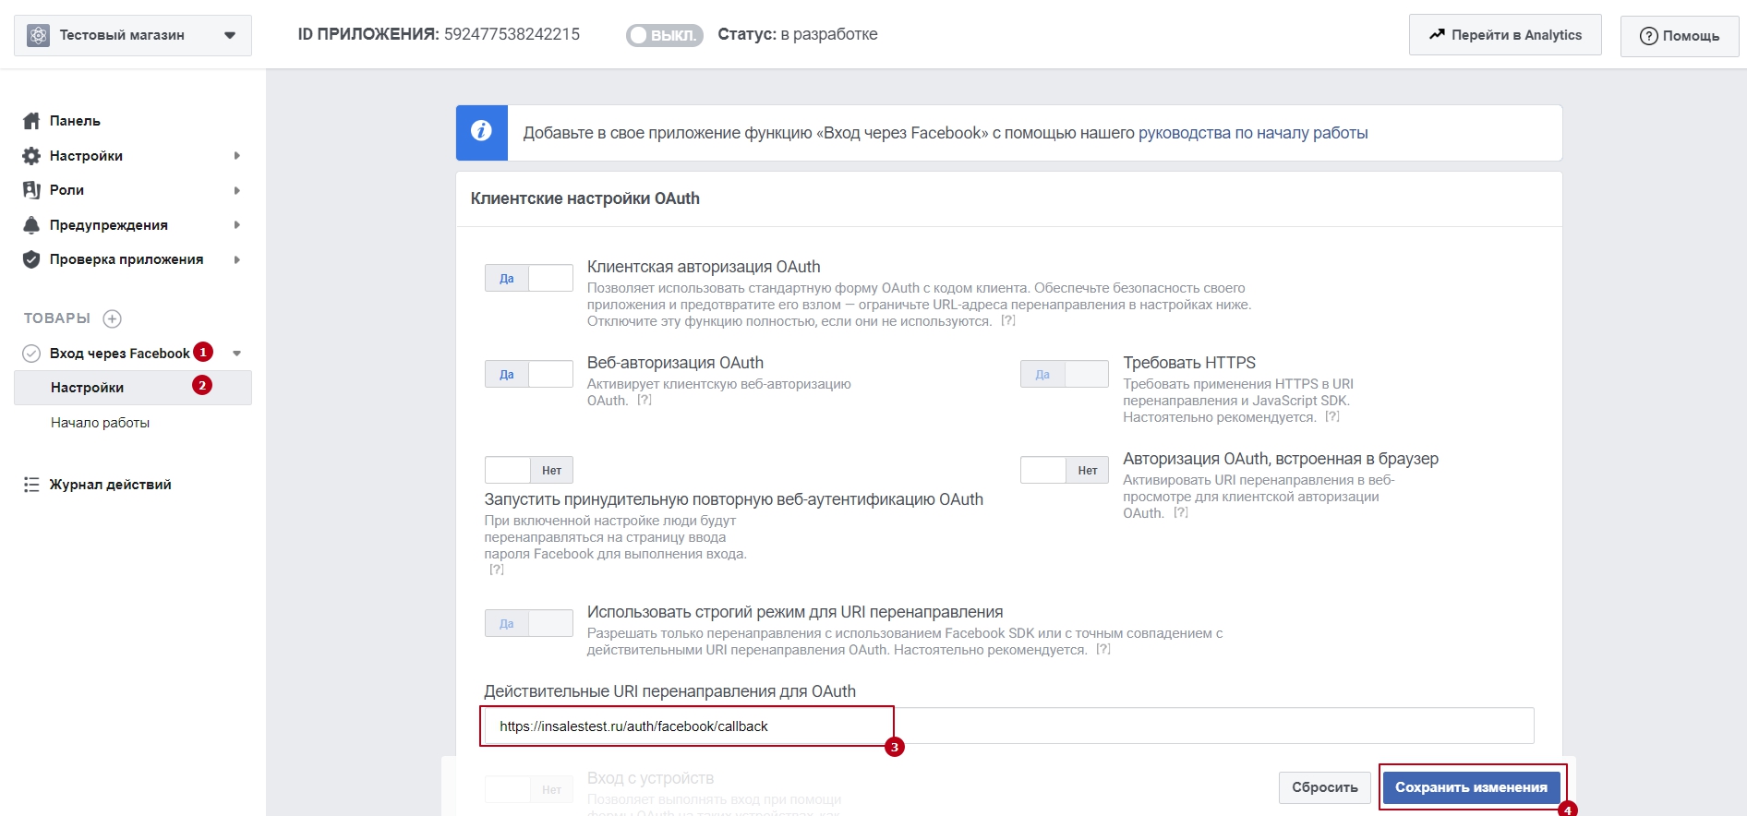Viewport: 1747px width, 816px height.
Task: Expand the Проверка приложения arrow
Action: click(x=237, y=259)
